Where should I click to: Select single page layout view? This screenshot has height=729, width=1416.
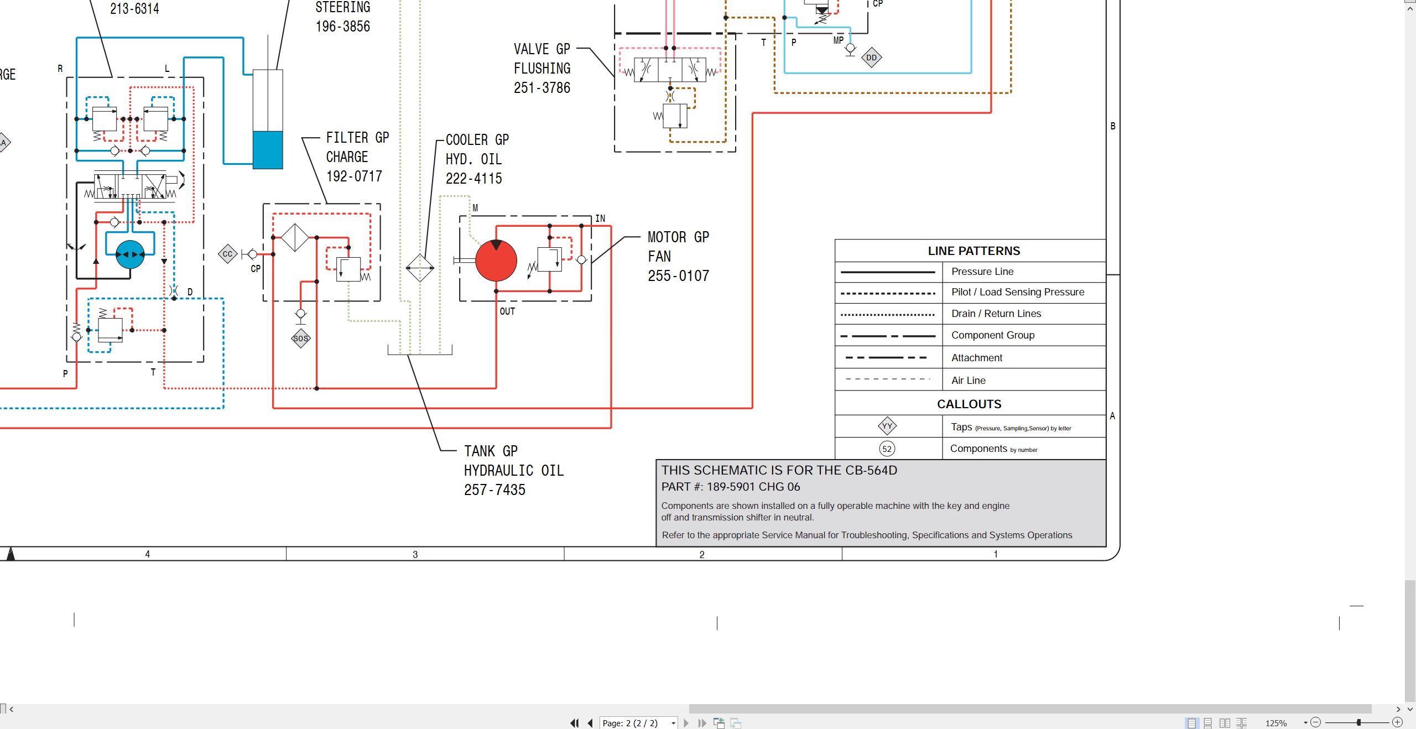(1191, 723)
